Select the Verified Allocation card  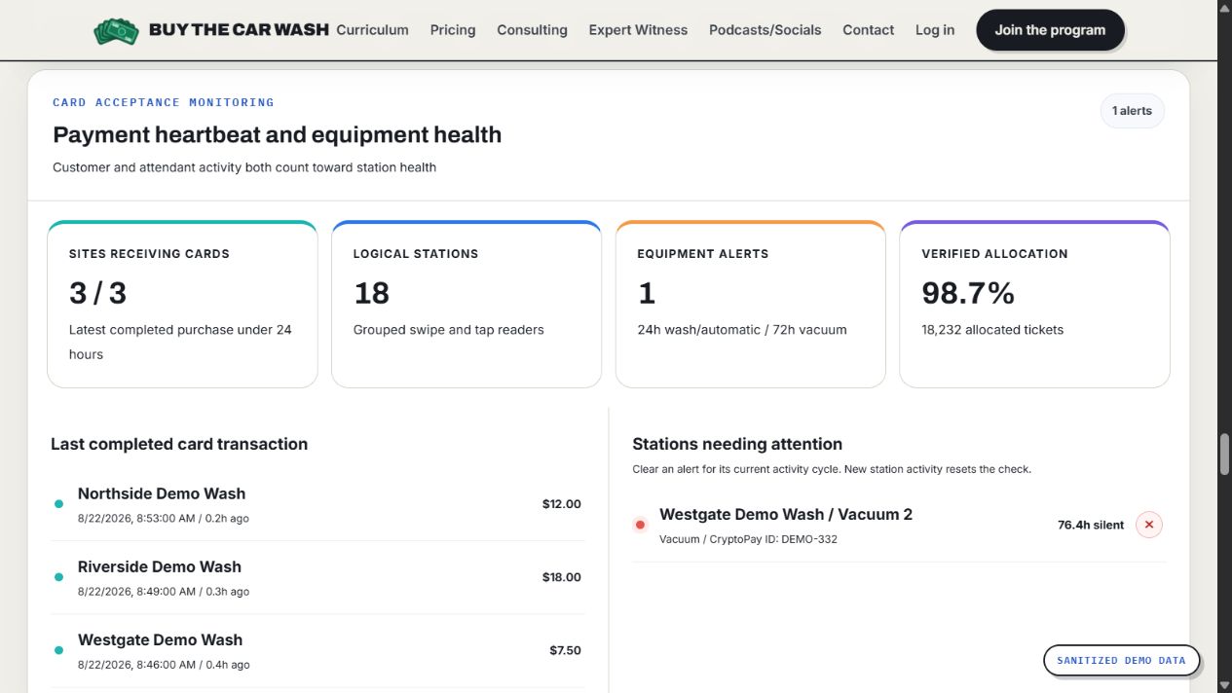1034,304
